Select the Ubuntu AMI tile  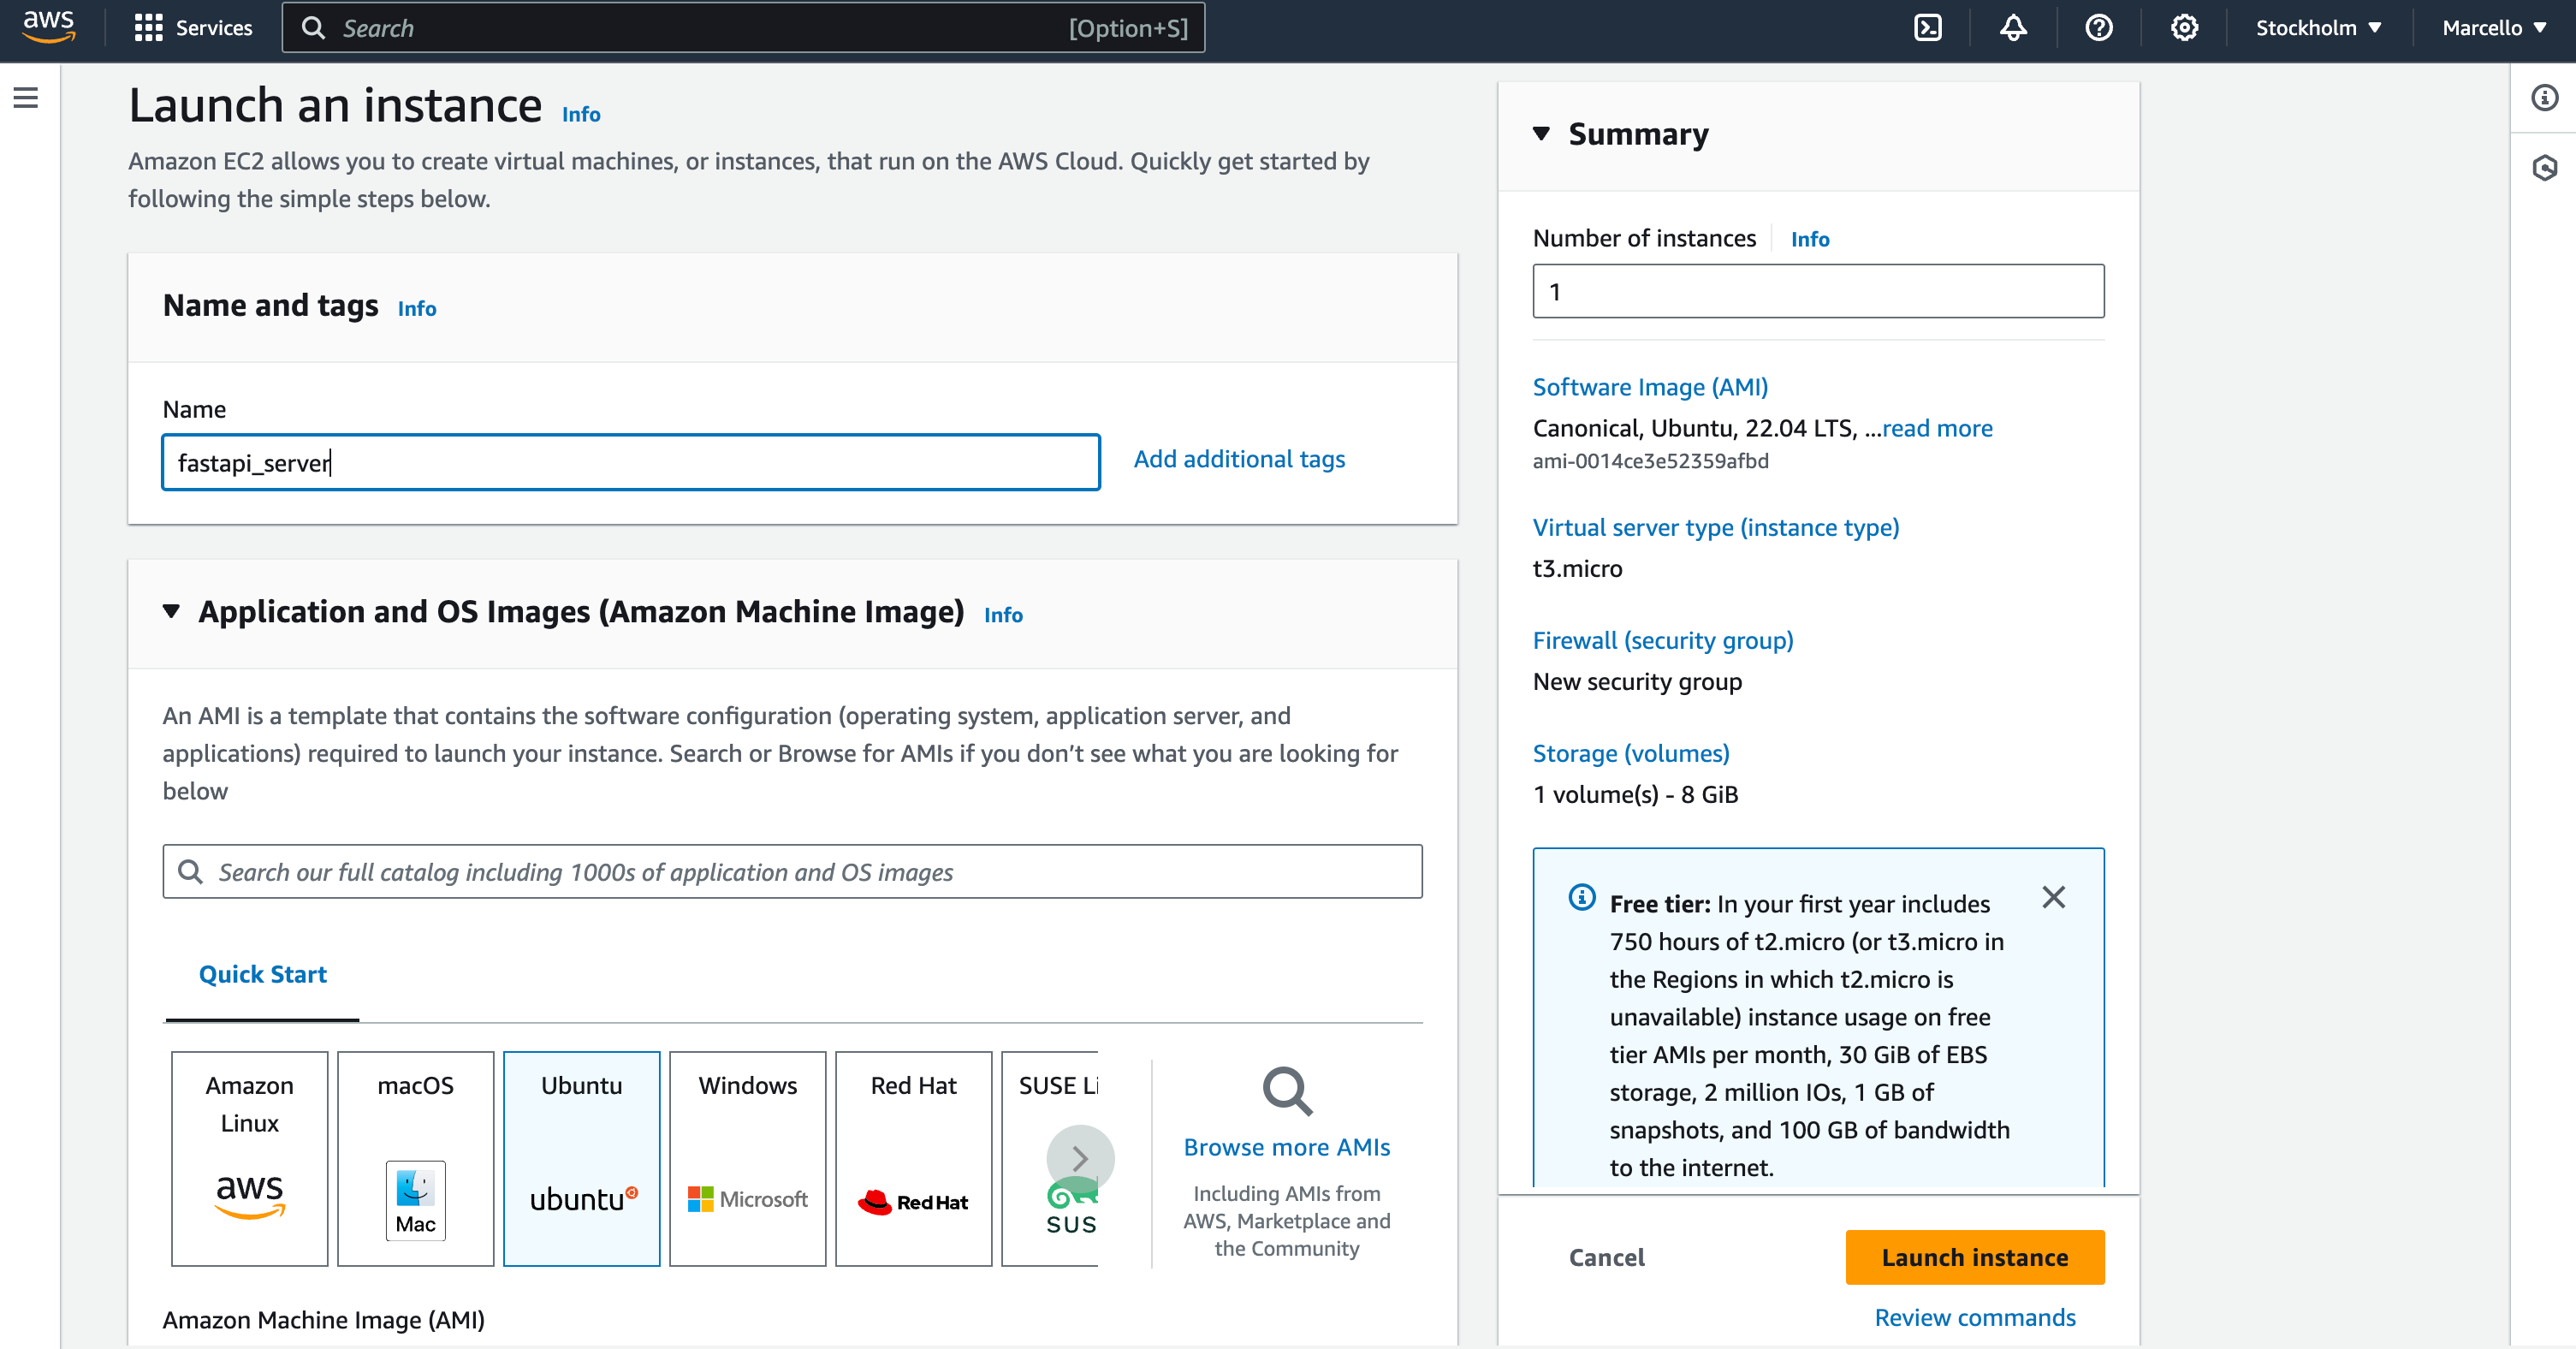581,1158
